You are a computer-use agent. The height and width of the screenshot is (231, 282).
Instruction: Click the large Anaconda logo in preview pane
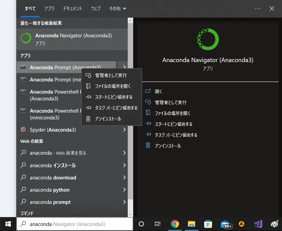tap(208, 39)
